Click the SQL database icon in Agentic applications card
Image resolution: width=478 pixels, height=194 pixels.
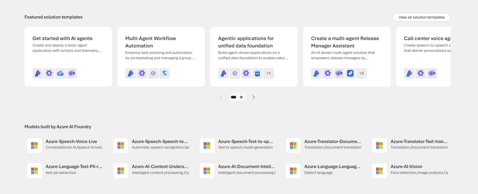pyautogui.click(x=257, y=73)
